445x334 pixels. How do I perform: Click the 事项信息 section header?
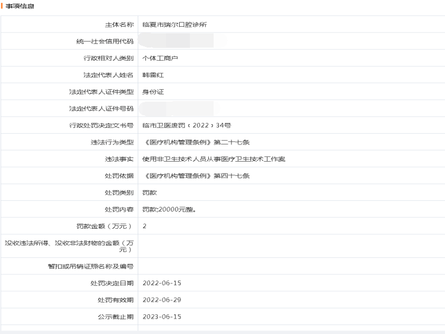tap(20, 6)
